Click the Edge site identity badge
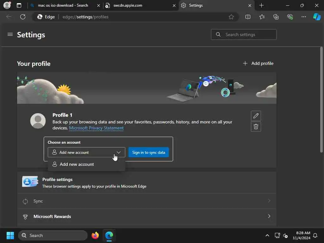 pos(46,17)
